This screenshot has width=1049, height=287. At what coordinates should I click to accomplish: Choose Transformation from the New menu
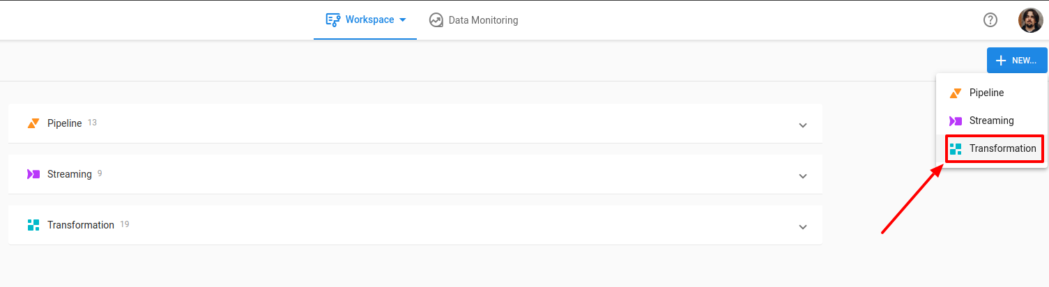(1002, 148)
